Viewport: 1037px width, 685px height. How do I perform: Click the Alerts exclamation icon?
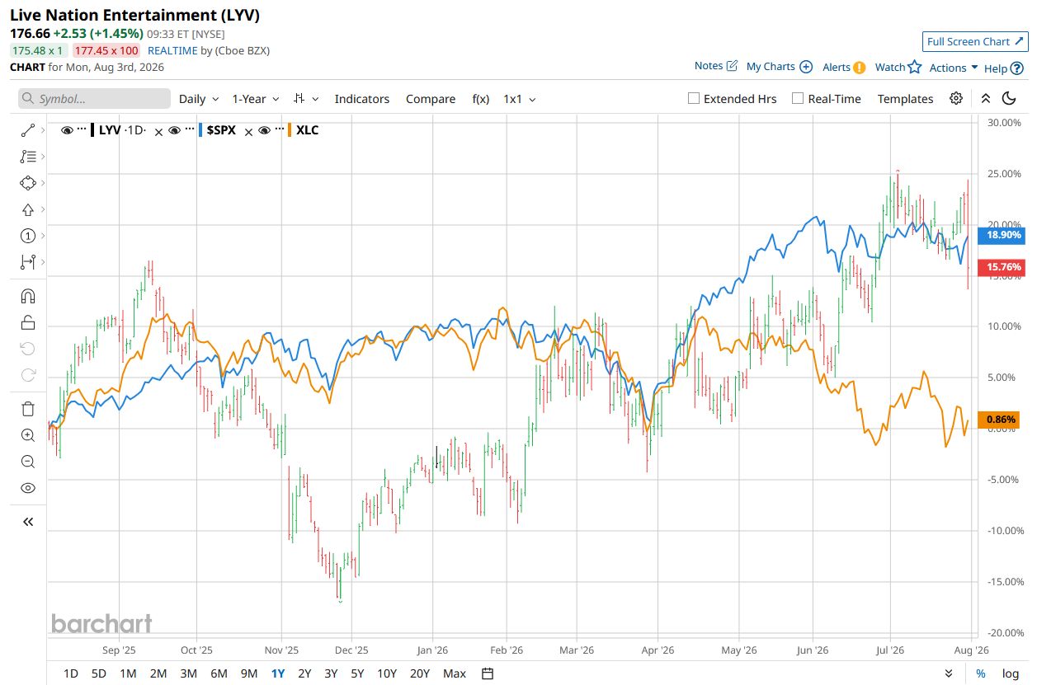[860, 68]
